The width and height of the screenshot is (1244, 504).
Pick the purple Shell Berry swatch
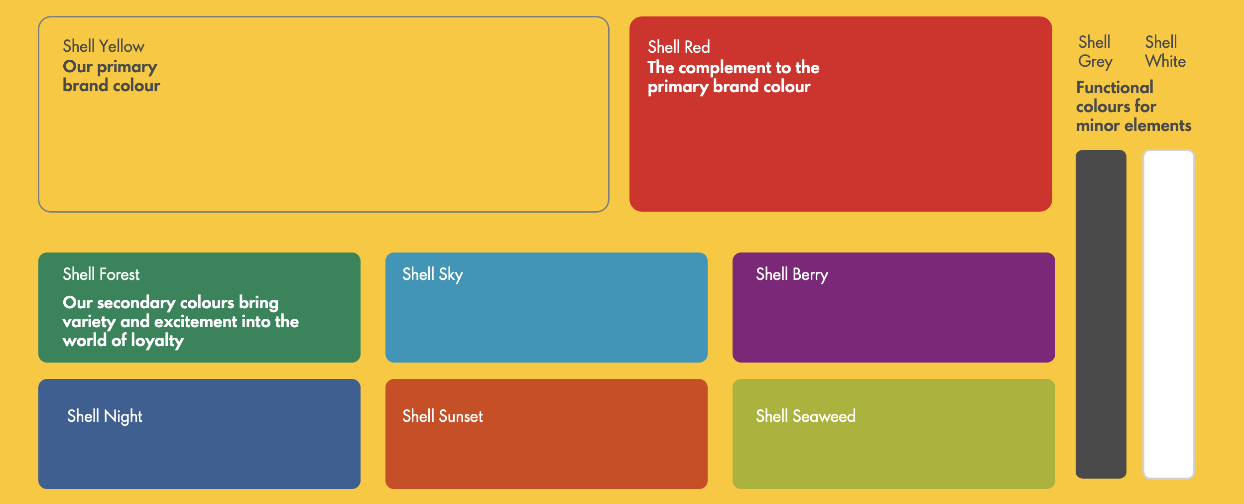(893, 319)
